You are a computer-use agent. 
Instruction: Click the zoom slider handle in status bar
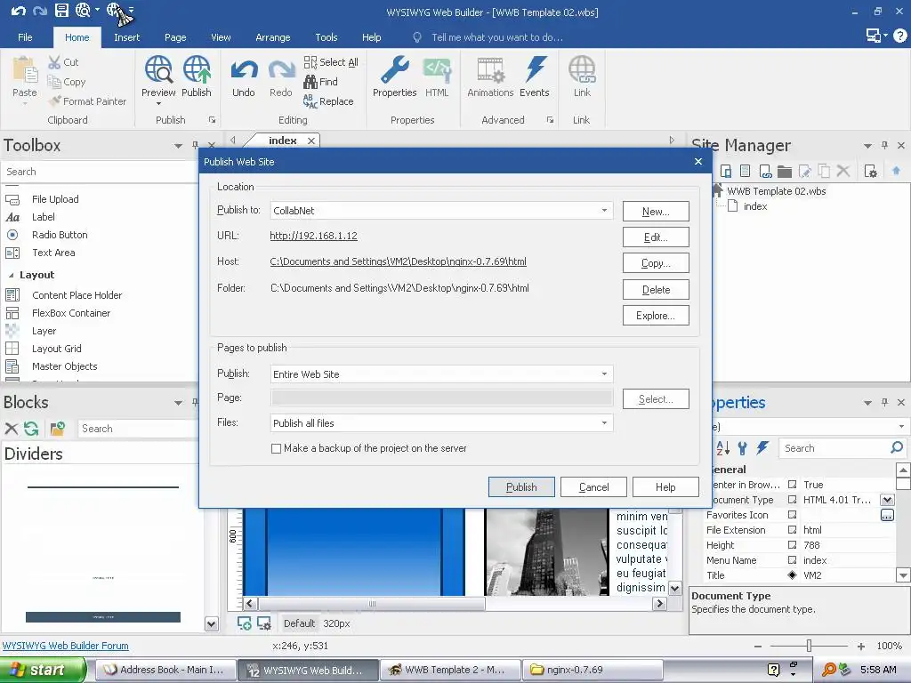[x=809, y=646]
